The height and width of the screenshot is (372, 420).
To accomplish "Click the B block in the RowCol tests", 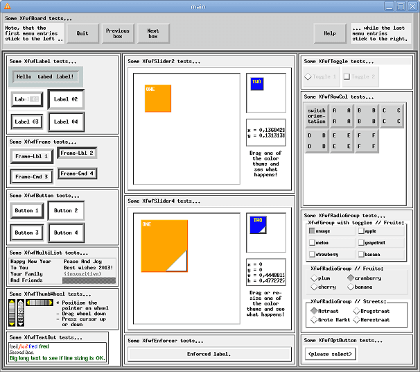I will [x=367, y=116].
